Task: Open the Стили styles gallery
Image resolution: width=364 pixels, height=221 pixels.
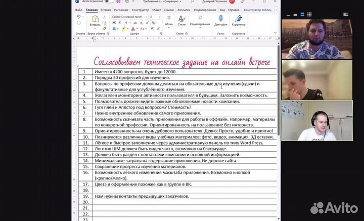Action: coord(182,20)
